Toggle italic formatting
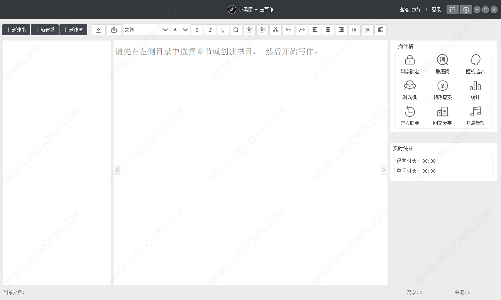Screen dimensions: 501x300 [210, 30]
